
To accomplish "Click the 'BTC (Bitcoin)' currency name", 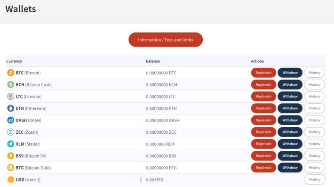I will pos(28,73).
